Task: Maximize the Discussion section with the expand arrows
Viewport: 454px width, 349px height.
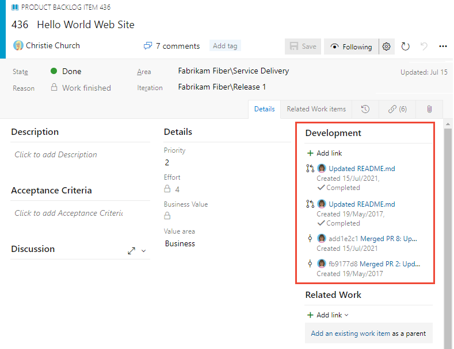Action: [x=132, y=251]
